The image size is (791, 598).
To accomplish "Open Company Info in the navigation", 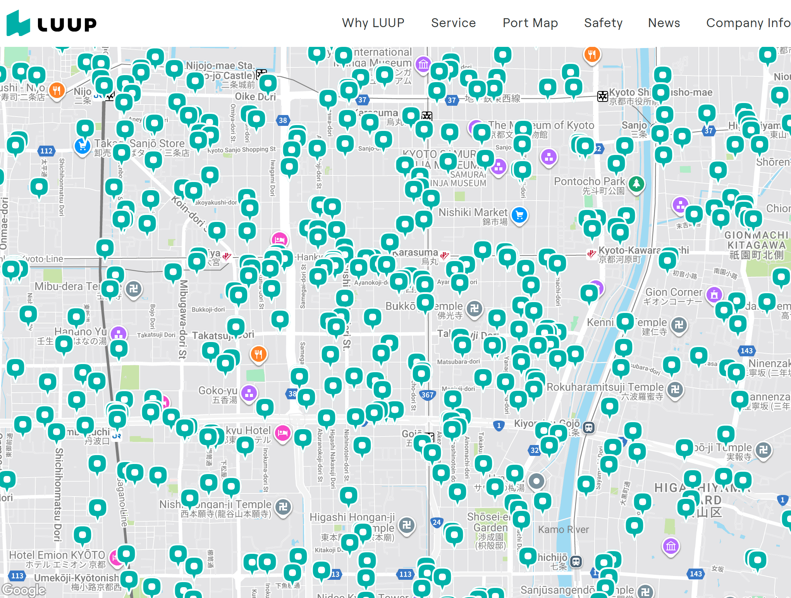I will coord(748,23).
